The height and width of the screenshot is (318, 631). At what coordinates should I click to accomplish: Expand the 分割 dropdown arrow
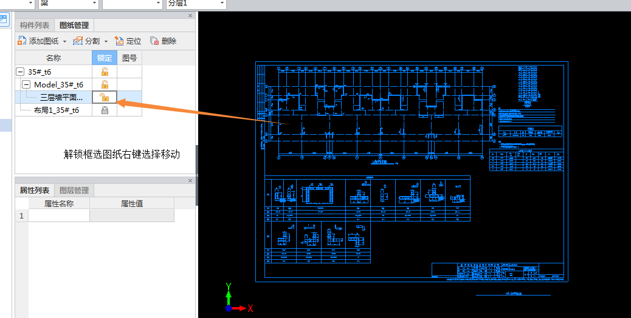pos(106,41)
